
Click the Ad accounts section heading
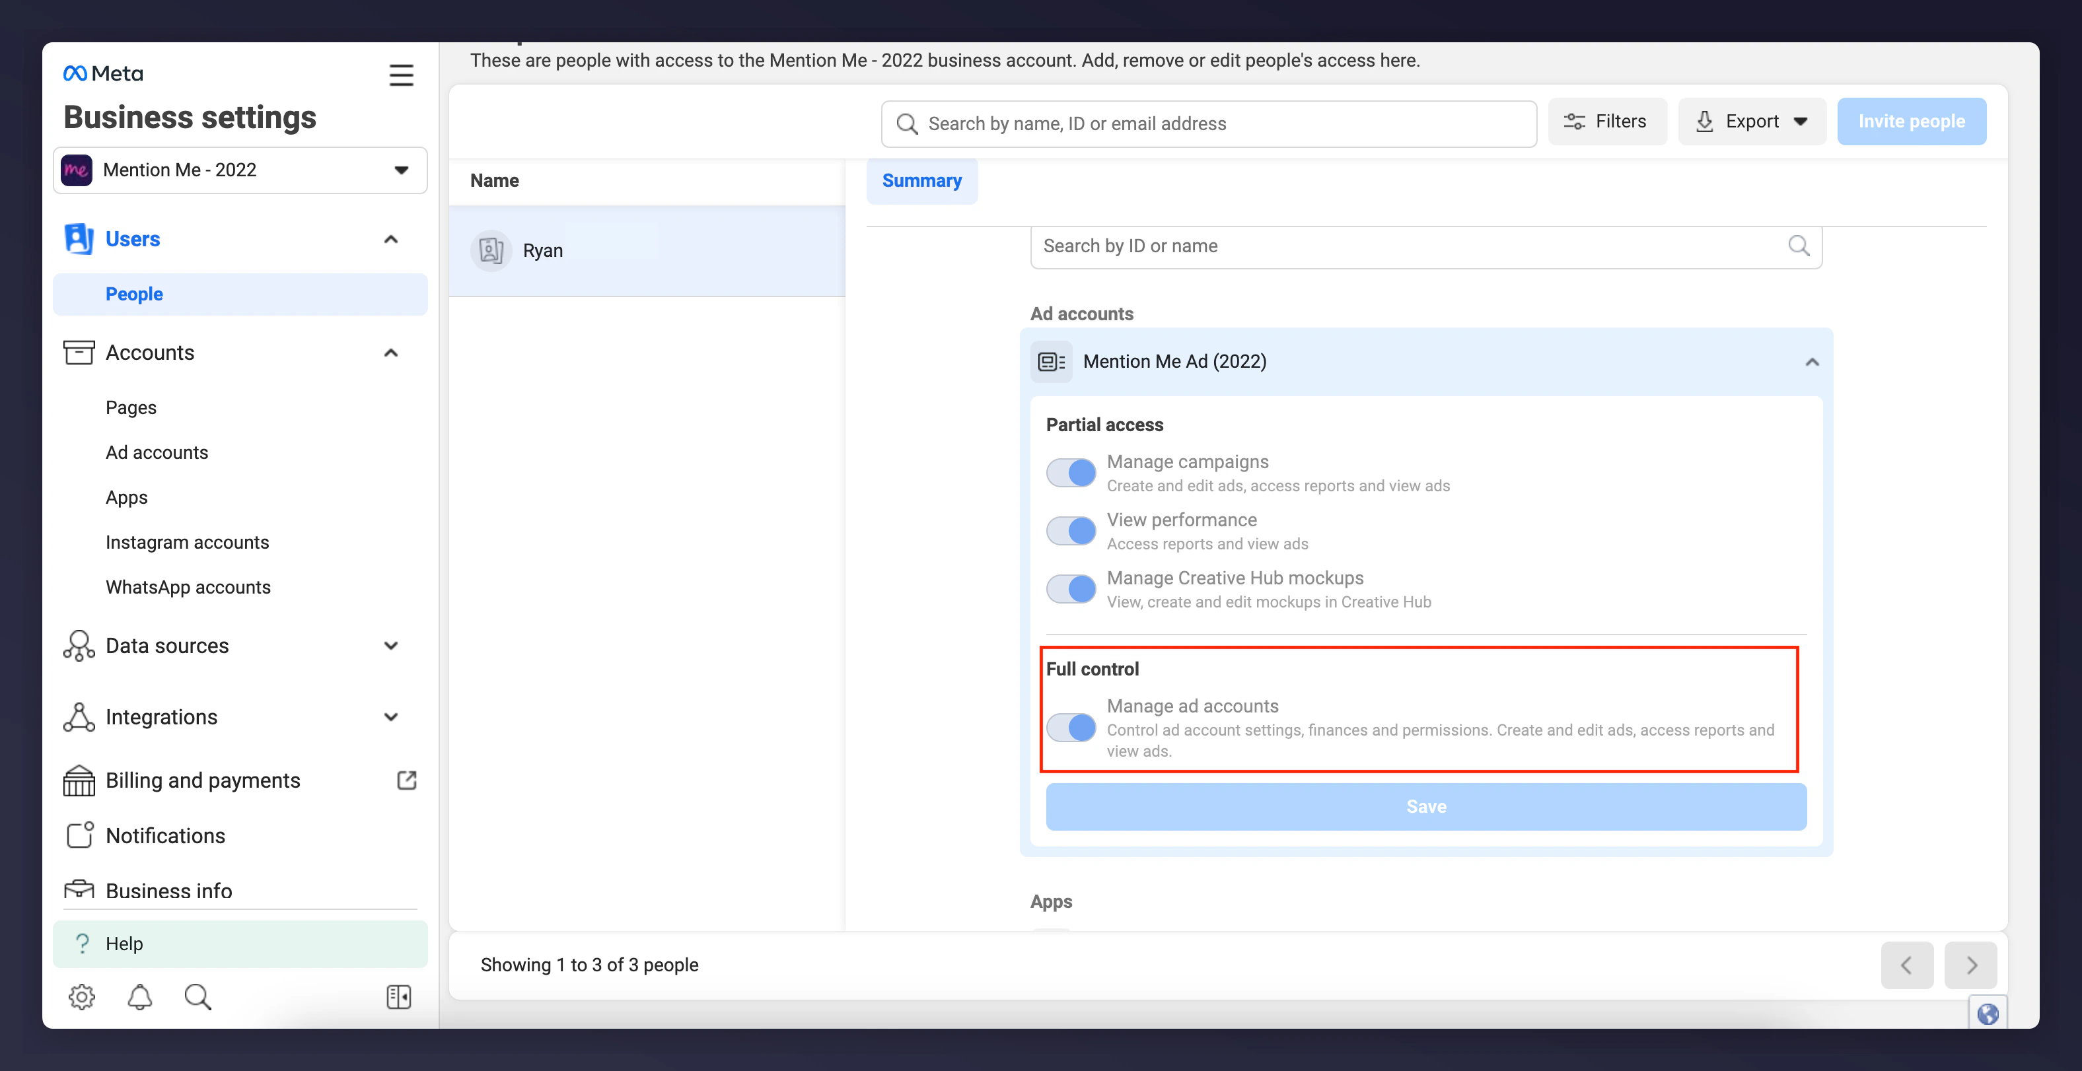(1081, 314)
